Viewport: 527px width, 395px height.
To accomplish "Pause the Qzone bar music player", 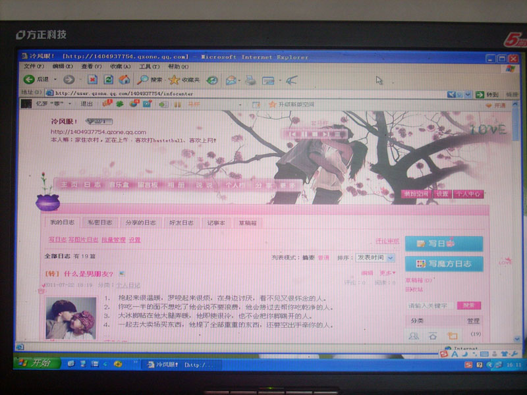I will click(x=177, y=105).
